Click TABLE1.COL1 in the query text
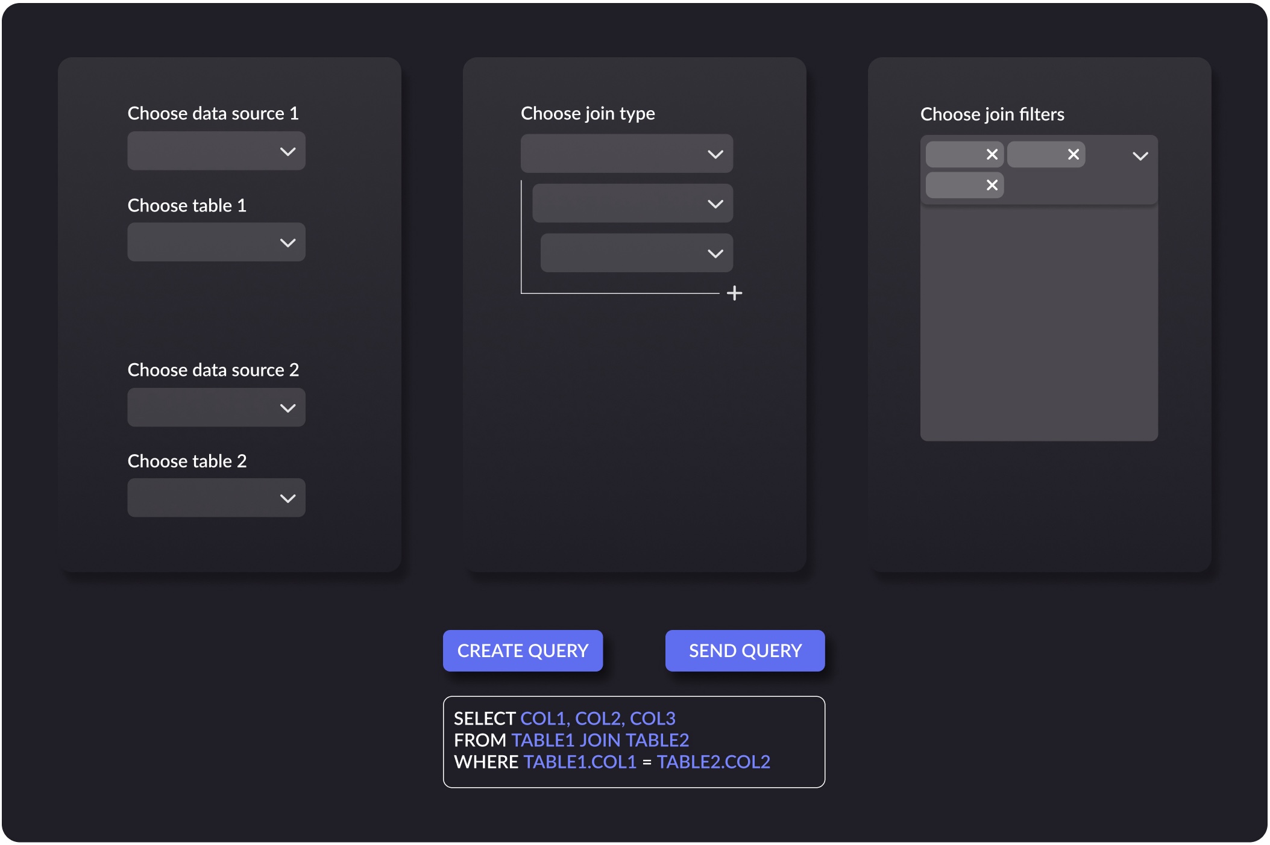 (x=580, y=762)
